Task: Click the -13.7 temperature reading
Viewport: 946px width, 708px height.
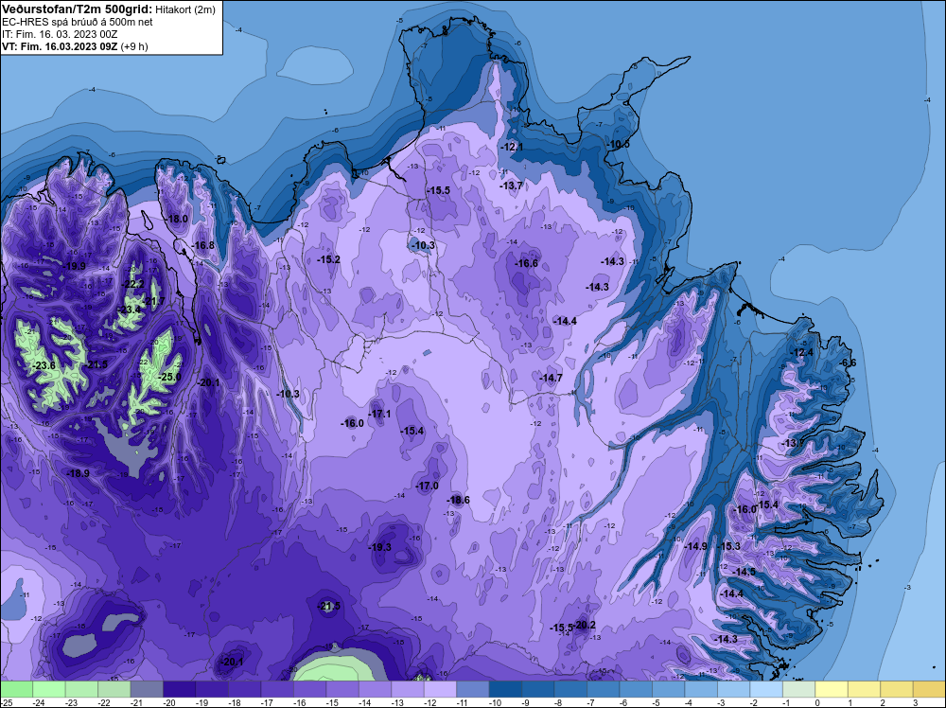Action: pyautogui.click(x=512, y=186)
